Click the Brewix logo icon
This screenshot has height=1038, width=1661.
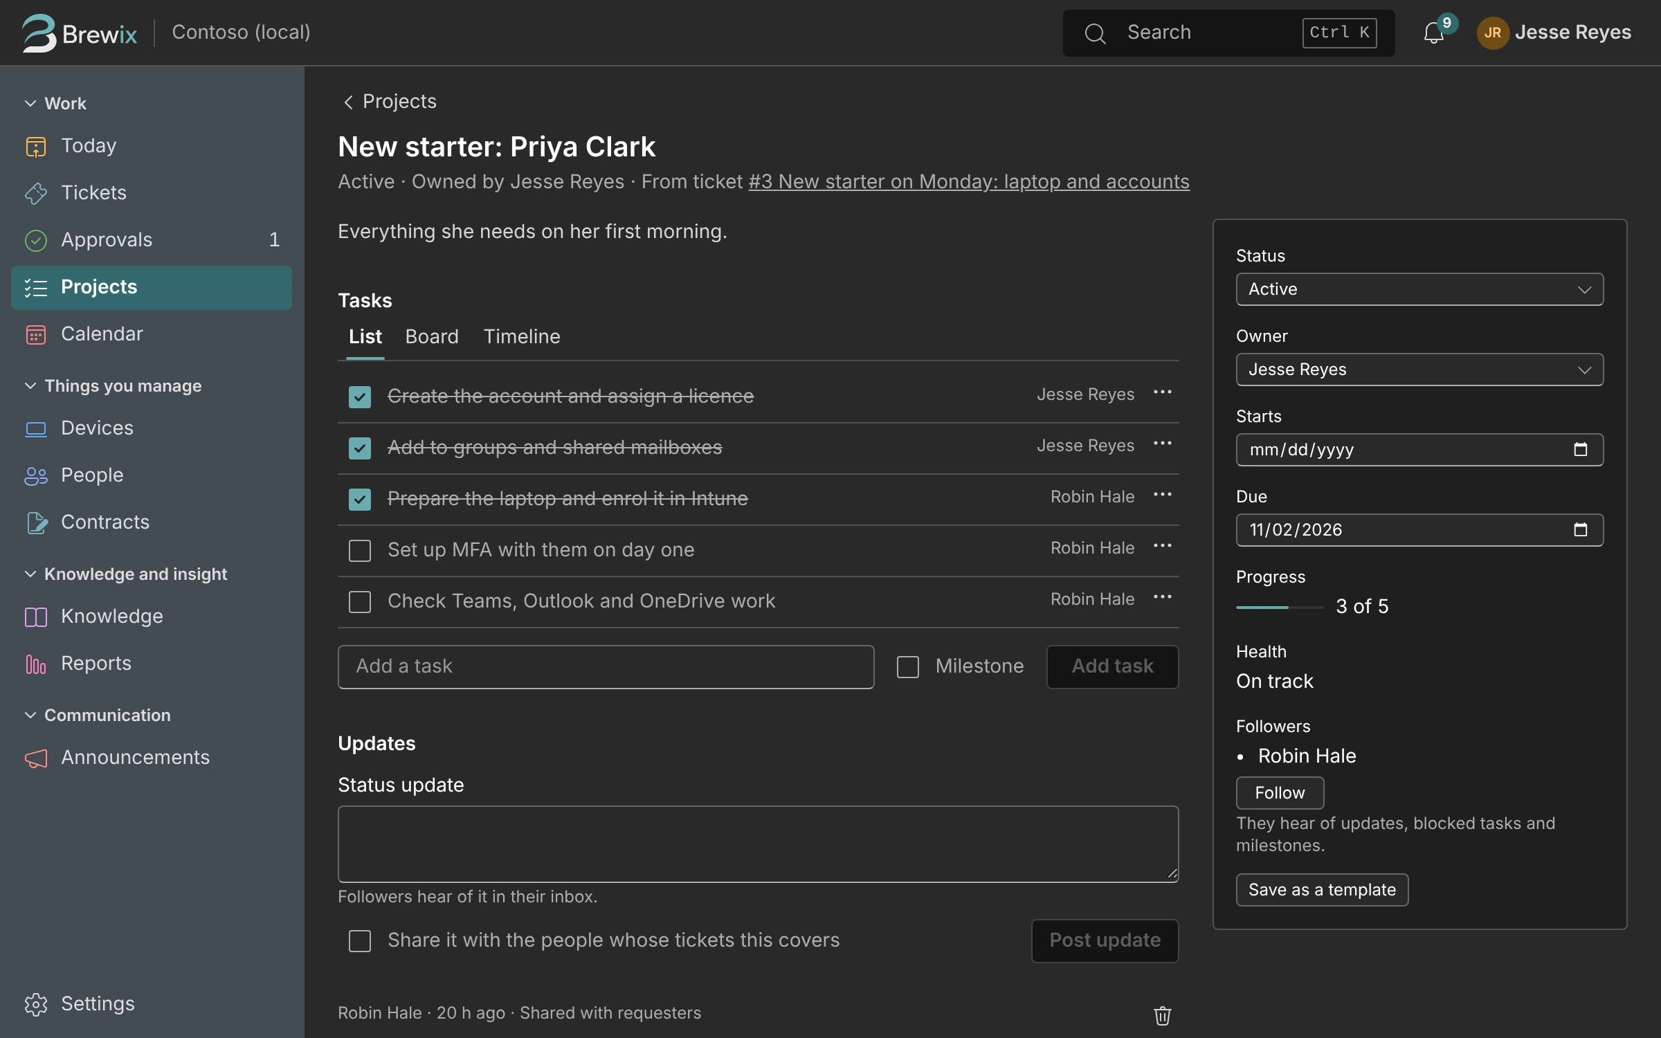point(39,33)
